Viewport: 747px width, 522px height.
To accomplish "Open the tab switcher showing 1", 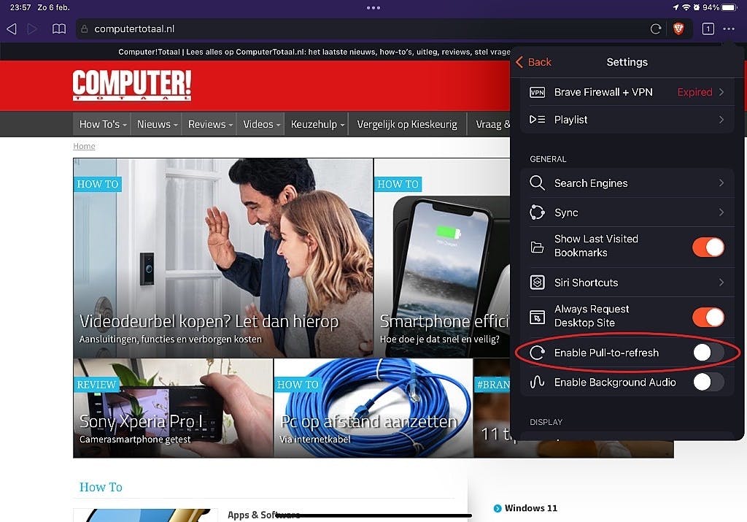I will pyautogui.click(x=708, y=29).
